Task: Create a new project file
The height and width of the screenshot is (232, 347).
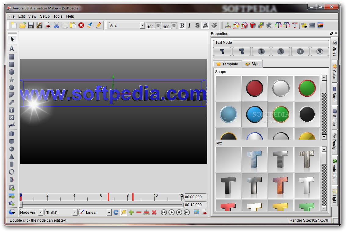Action: tap(14, 25)
